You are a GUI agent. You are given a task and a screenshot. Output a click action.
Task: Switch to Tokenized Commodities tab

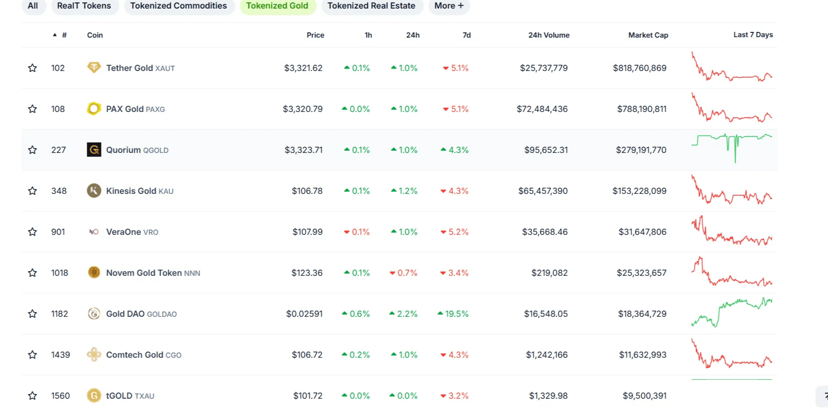point(179,6)
